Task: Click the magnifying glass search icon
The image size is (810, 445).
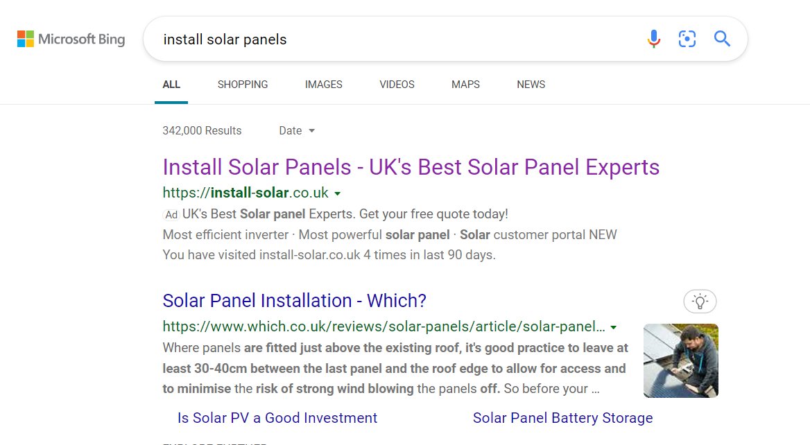Action: click(x=722, y=39)
